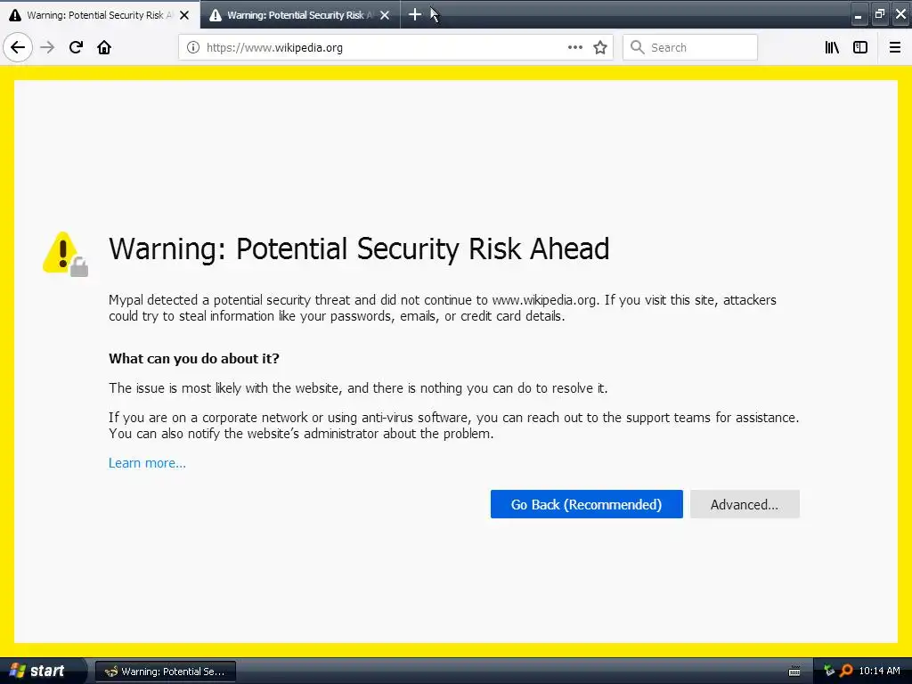Open page actions three-dot menu

click(x=574, y=48)
